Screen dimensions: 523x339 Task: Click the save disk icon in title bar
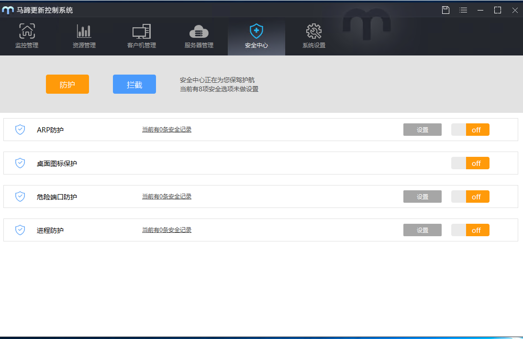click(x=445, y=10)
